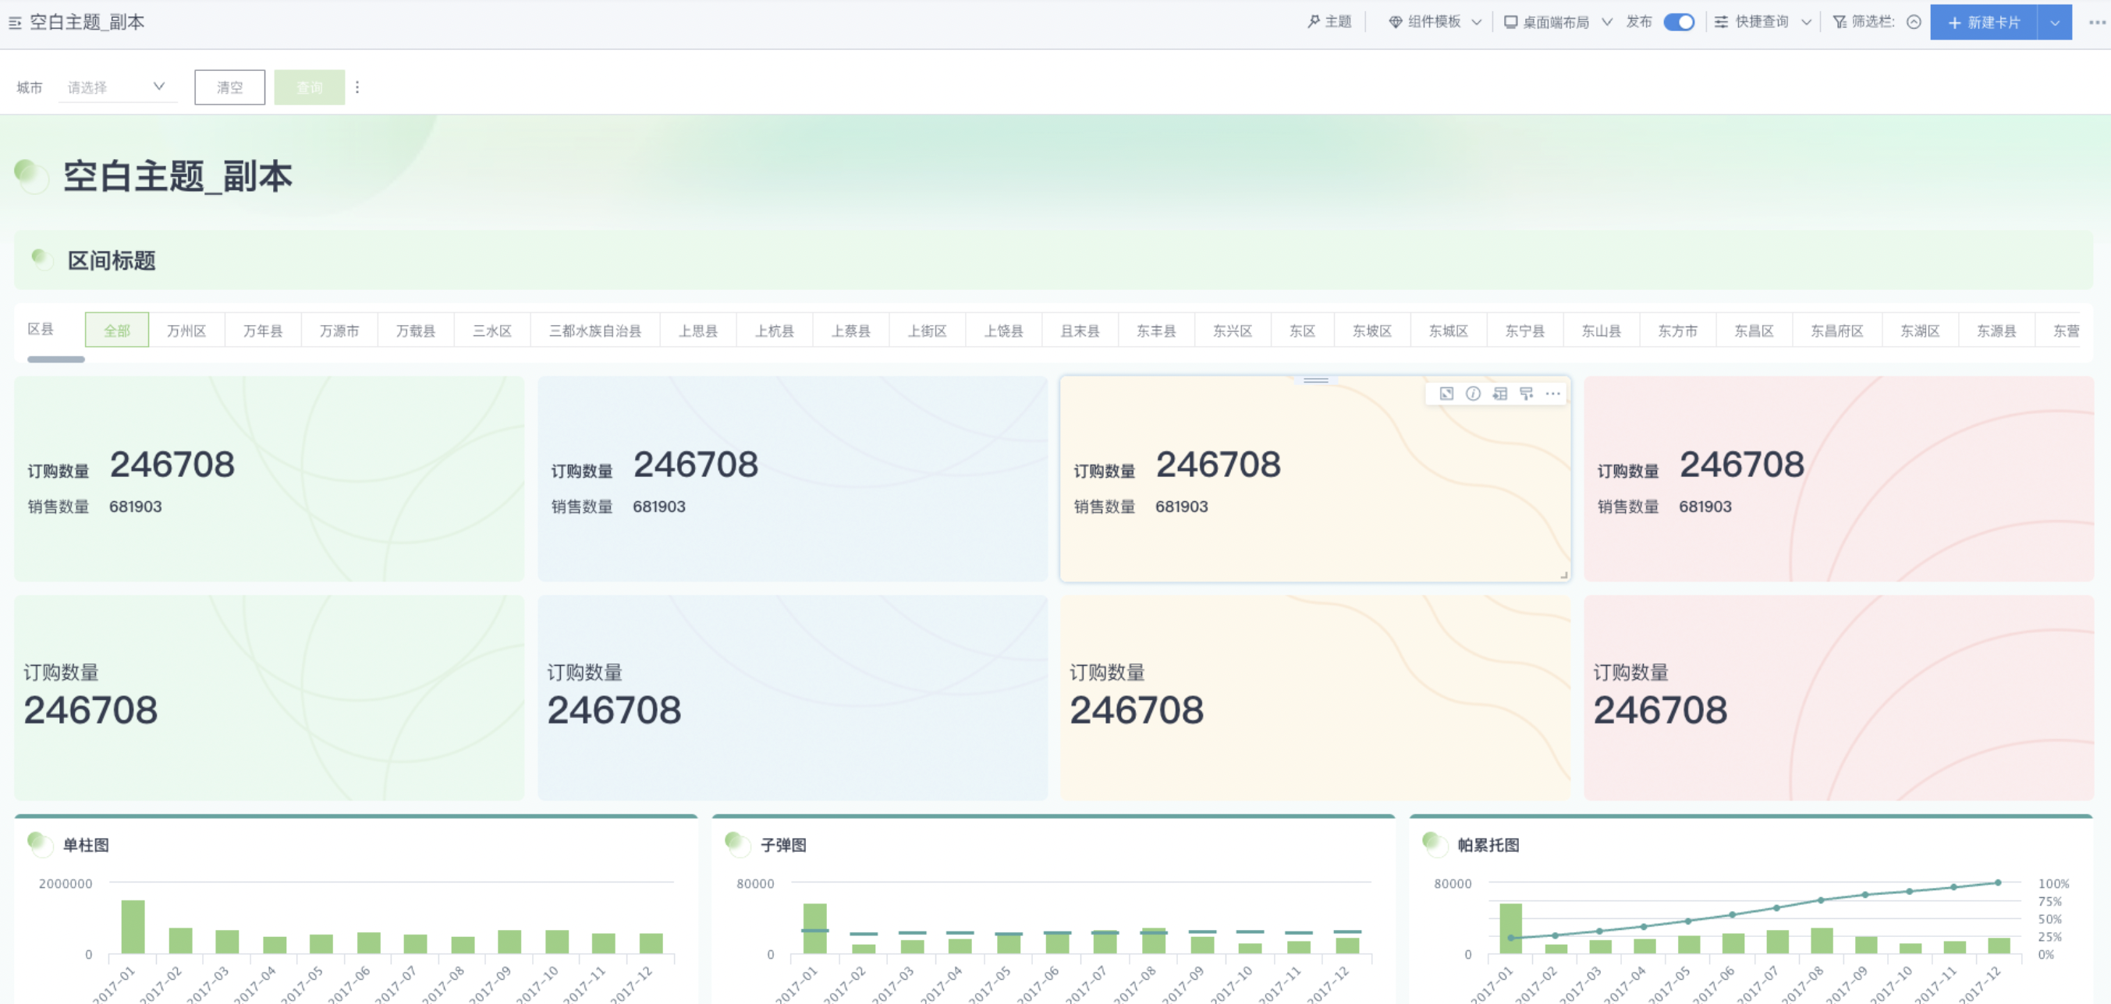Click the resize corner of the yellow card
Viewport: 2111px width, 1004px height.
tap(1563, 575)
